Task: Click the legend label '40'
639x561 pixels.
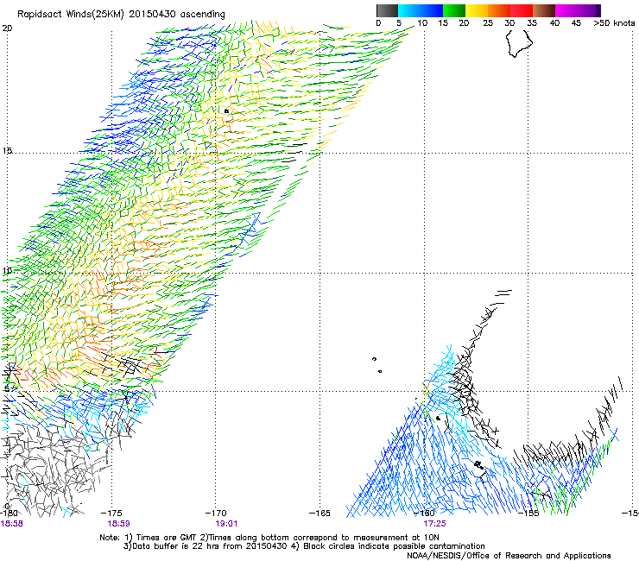Action: [554, 23]
